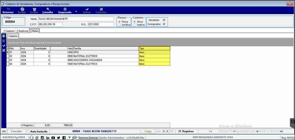This screenshot has height=140, width=295.
Task: Click the Impressão printer button
Action: pyautogui.click(x=65, y=11)
